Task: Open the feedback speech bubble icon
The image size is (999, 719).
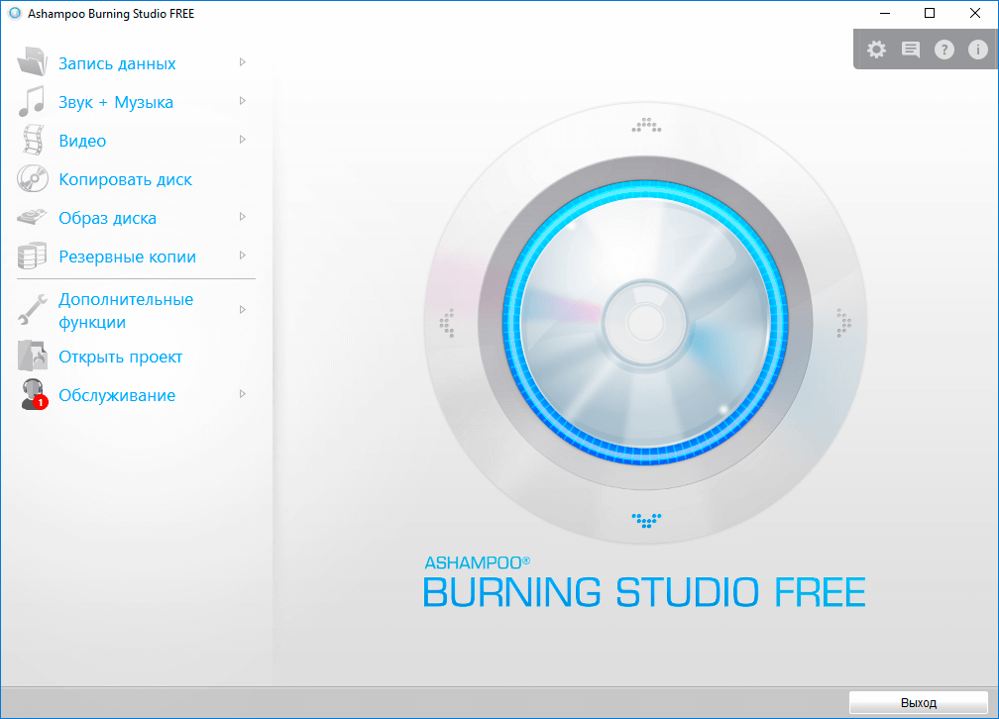Action: [x=910, y=50]
